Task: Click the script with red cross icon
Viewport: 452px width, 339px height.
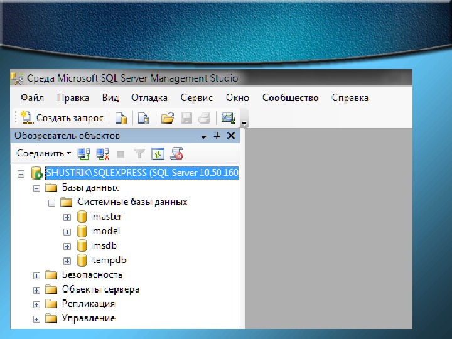Action: (176, 153)
